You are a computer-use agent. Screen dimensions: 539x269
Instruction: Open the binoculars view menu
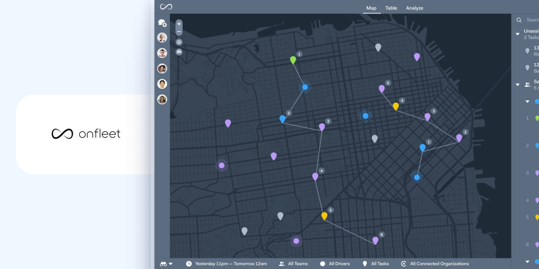point(166,264)
